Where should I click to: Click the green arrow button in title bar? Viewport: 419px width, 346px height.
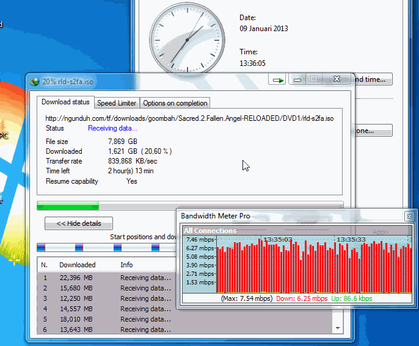coord(277,79)
